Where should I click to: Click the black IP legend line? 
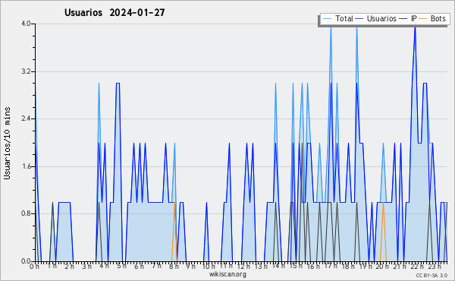coord(403,18)
